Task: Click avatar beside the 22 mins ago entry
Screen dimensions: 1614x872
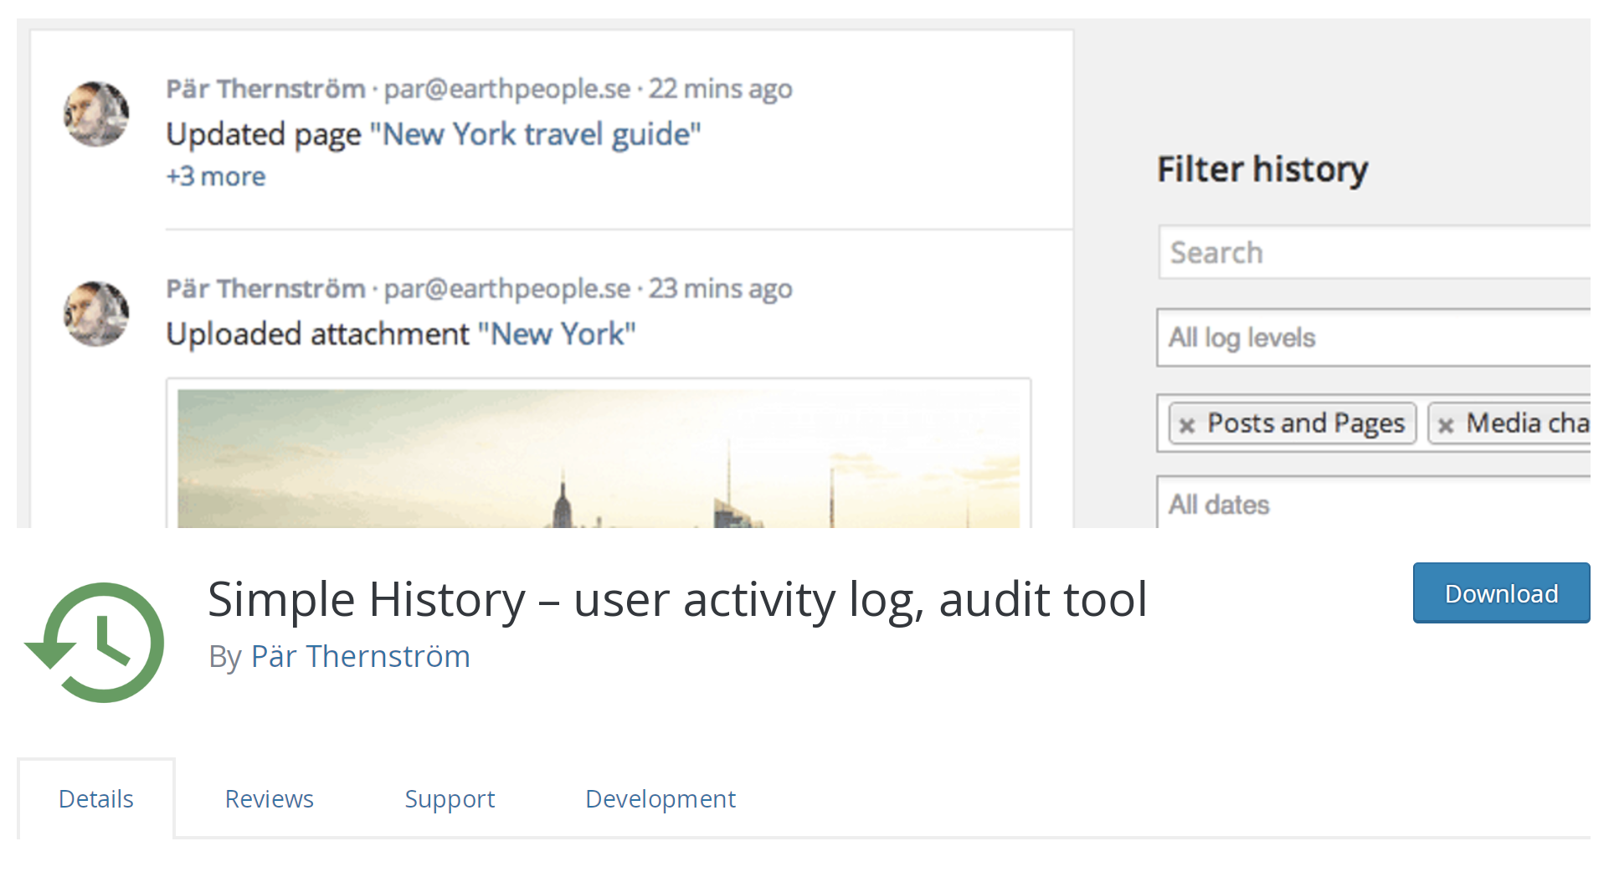Action: tap(96, 114)
